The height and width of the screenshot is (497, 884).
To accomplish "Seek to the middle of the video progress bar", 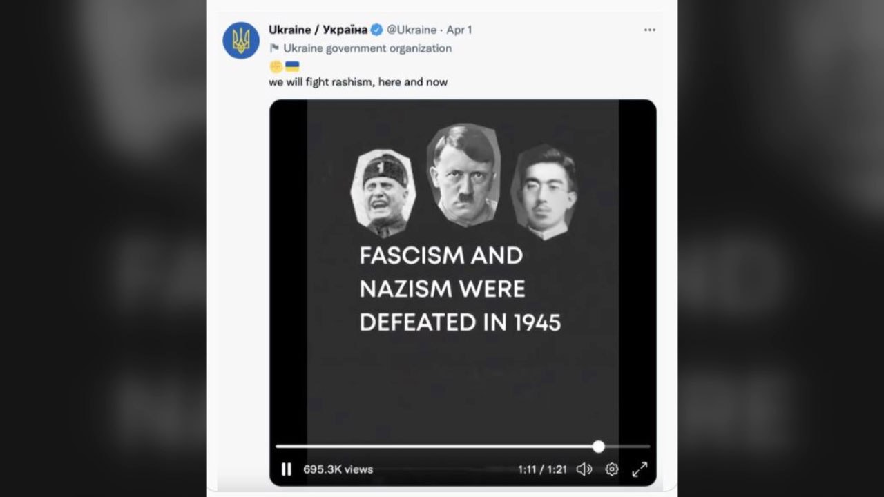I will [463, 447].
